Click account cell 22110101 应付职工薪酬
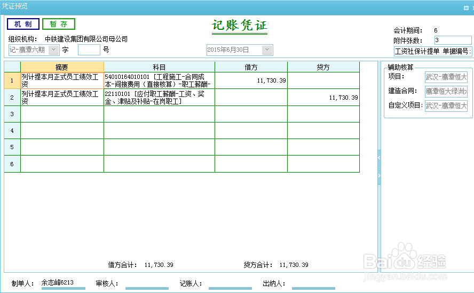The image size is (474, 293). (x=159, y=97)
